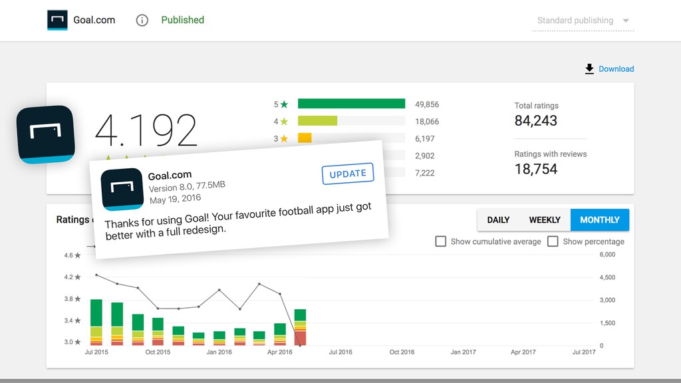The image size is (681, 383).
Task: Click the 18,066 four star count
Action: pos(427,122)
